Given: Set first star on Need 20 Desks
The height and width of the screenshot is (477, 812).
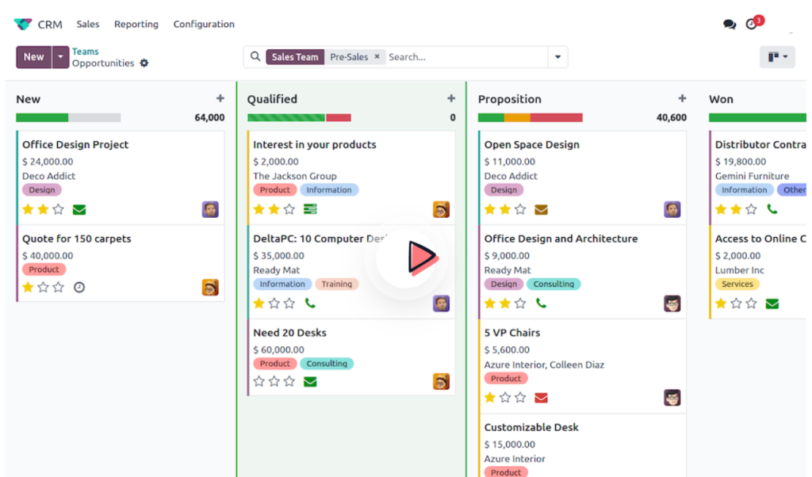Looking at the screenshot, I should [x=259, y=382].
